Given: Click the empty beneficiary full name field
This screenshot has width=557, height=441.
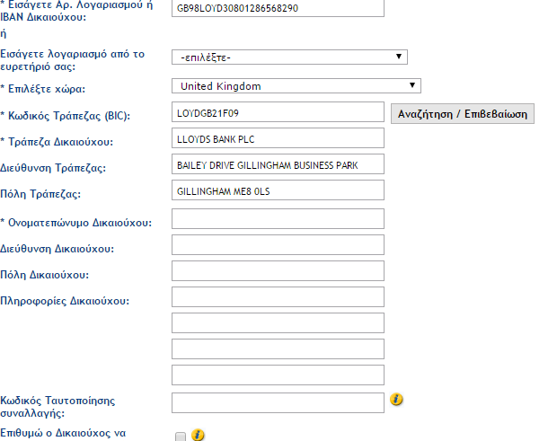Looking at the screenshot, I should coord(278,218).
